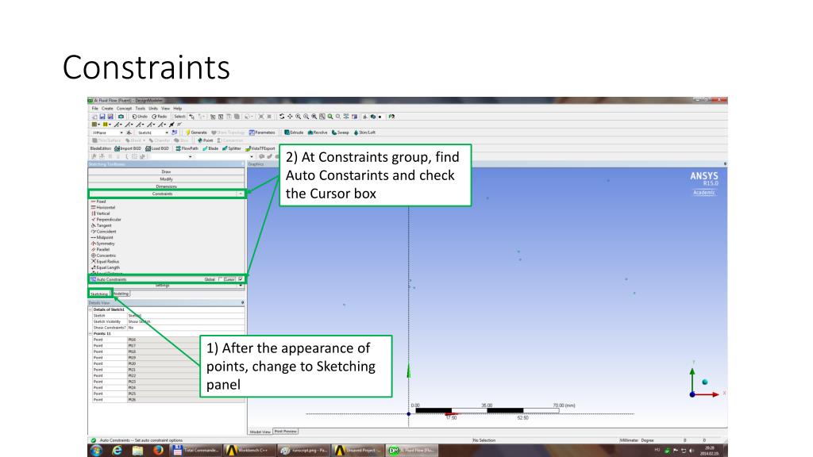This screenshot has width=813, height=457.
Task: Collapse the Details of Sketch1 section
Action: click(x=91, y=309)
